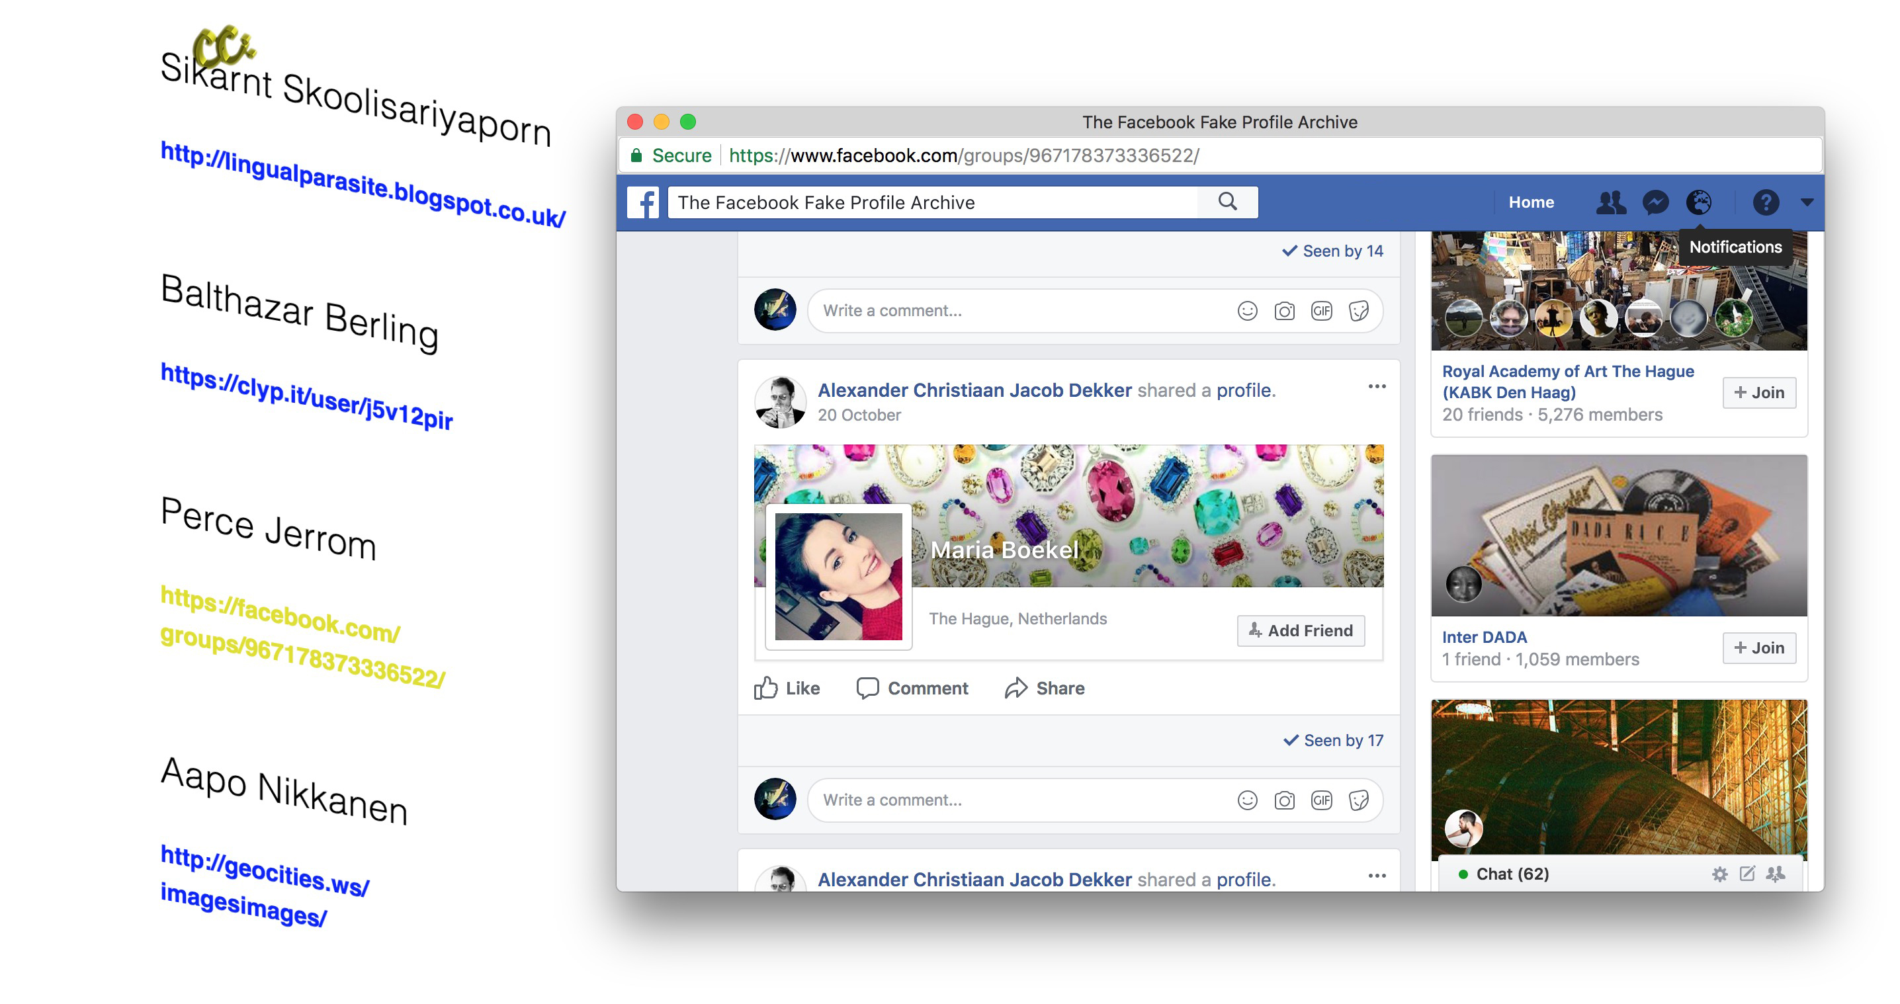Post a GIF in second comment box

coord(1321,800)
